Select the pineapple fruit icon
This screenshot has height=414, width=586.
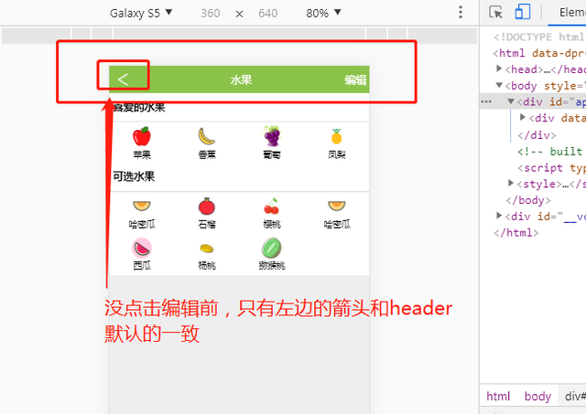click(x=336, y=136)
